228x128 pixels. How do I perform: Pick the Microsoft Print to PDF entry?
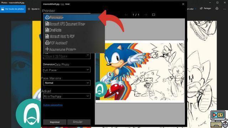(x=74, y=36)
